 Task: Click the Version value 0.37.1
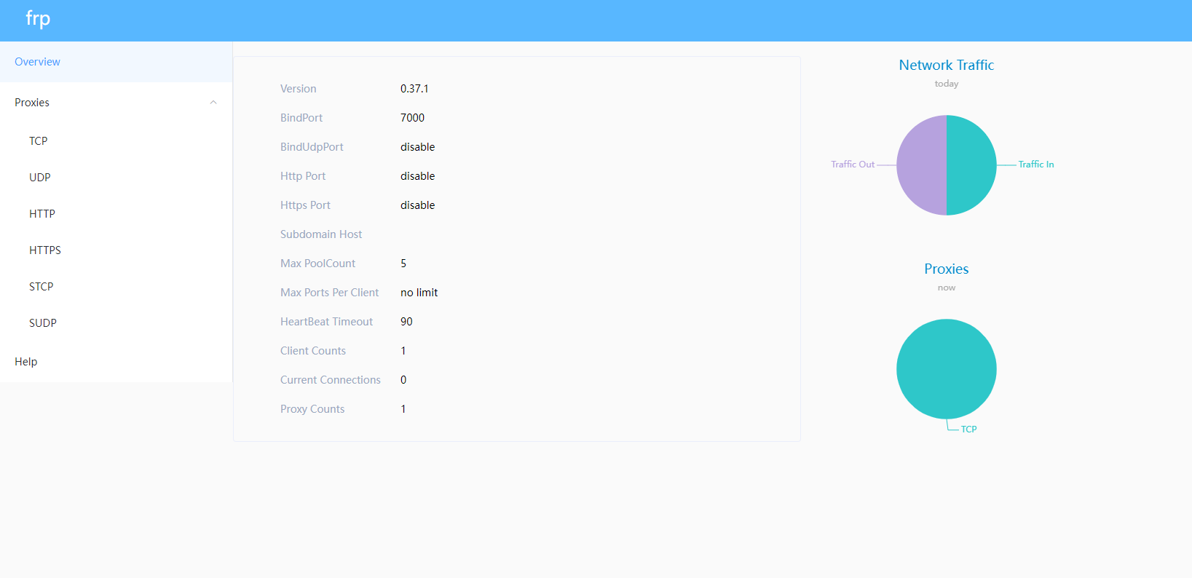[414, 89]
